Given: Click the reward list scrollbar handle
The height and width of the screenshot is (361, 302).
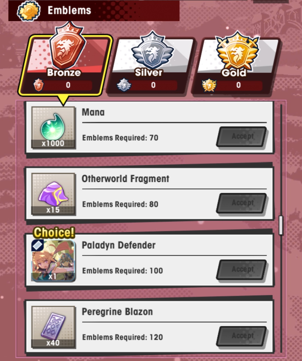Looking at the screenshot, I should click(281, 225).
